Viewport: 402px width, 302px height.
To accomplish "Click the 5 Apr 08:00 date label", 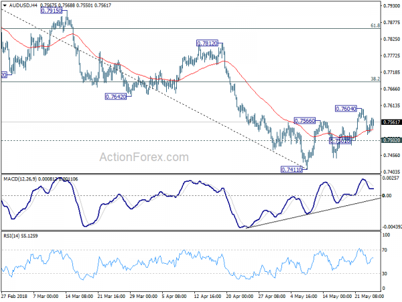I will click(x=175, y=297).
